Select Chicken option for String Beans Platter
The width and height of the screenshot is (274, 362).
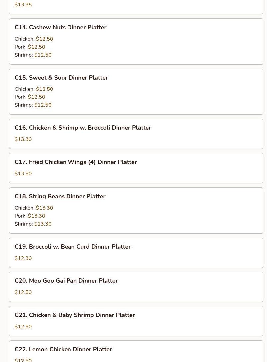click(34, 208)
